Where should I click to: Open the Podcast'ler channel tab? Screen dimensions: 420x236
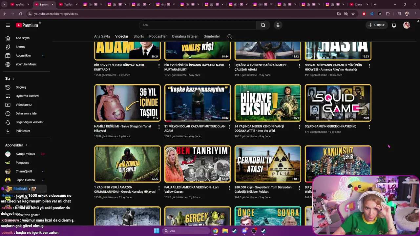click(158, 36)
